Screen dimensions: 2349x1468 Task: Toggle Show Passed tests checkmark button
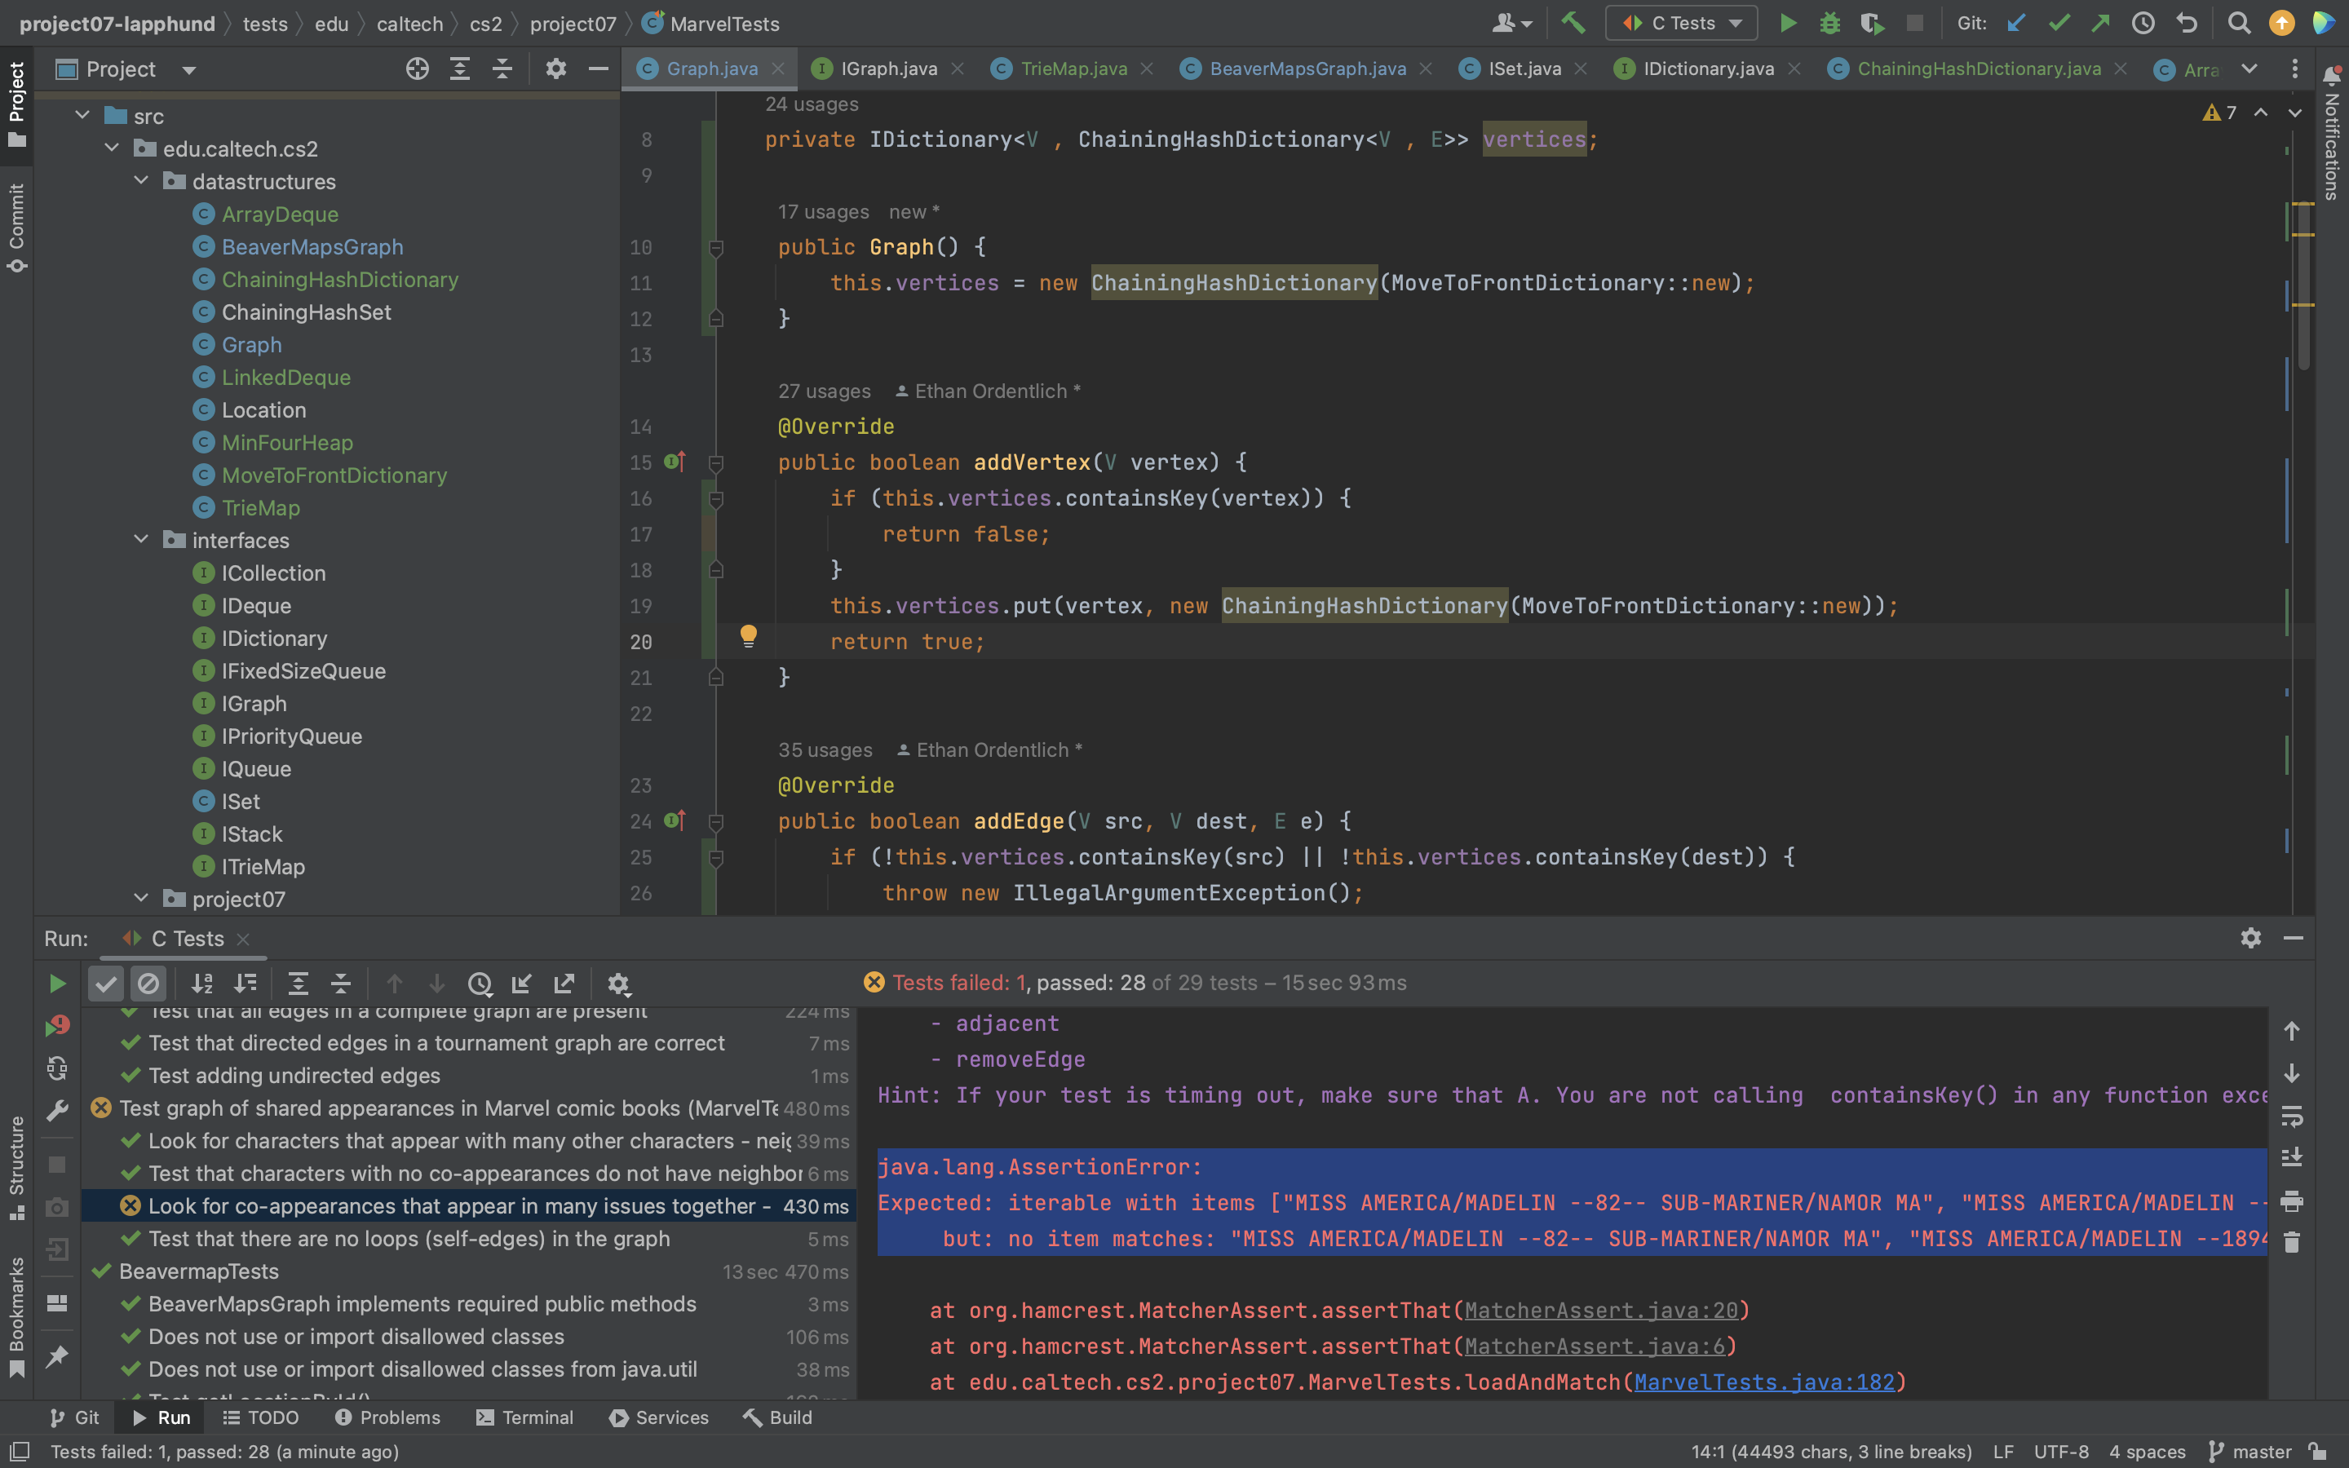click(x=106, y=984)
